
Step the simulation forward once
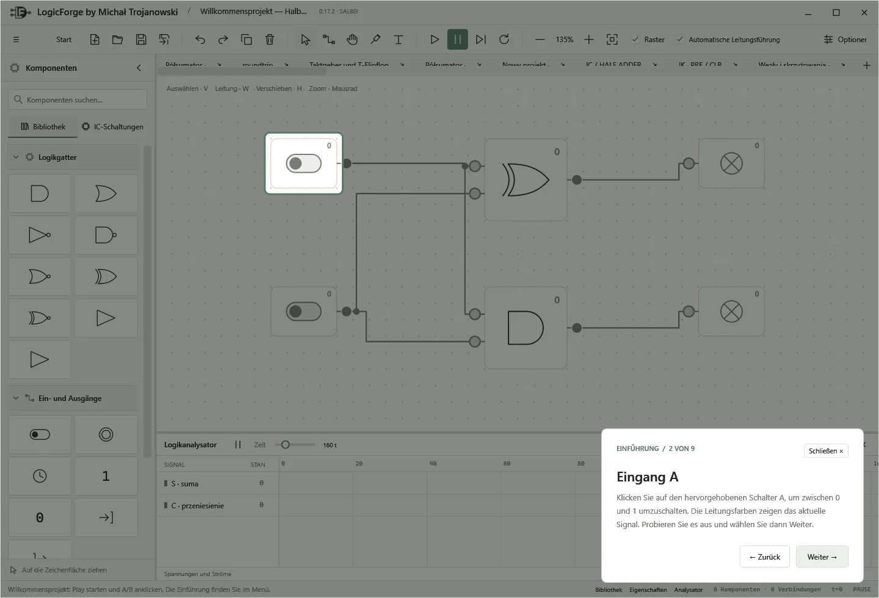[x=481, y=40]
